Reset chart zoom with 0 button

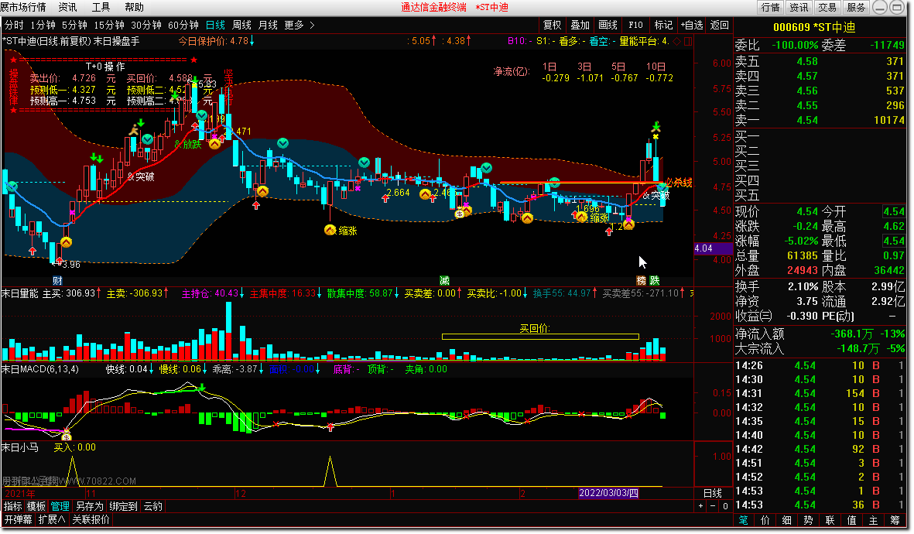click(725, 506)
